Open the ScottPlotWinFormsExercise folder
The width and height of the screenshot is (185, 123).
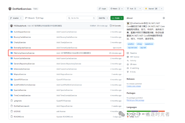25,85
